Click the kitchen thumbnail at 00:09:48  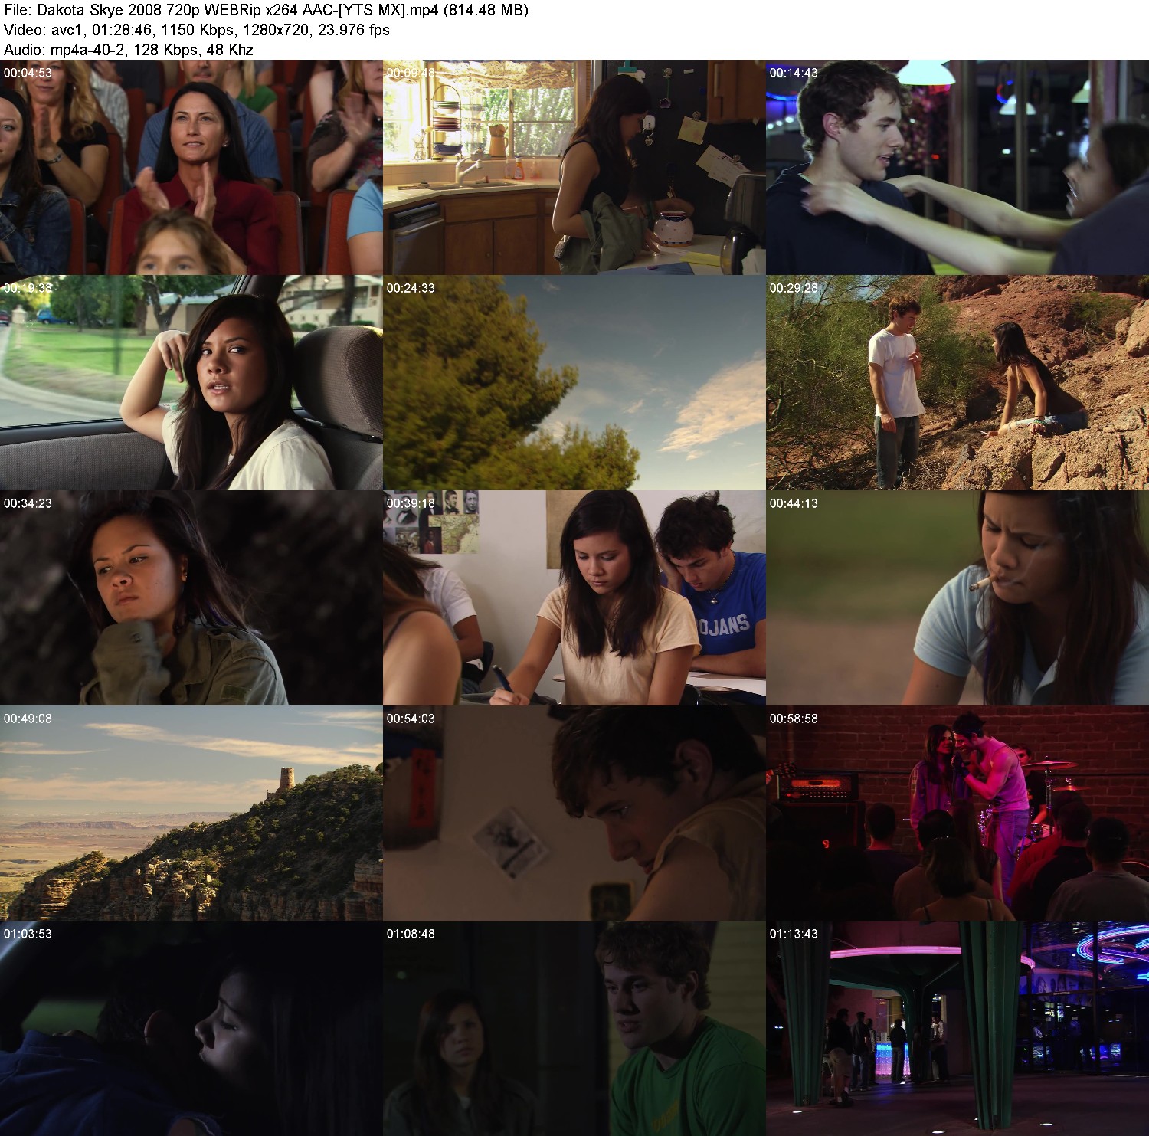click(574, 167)
